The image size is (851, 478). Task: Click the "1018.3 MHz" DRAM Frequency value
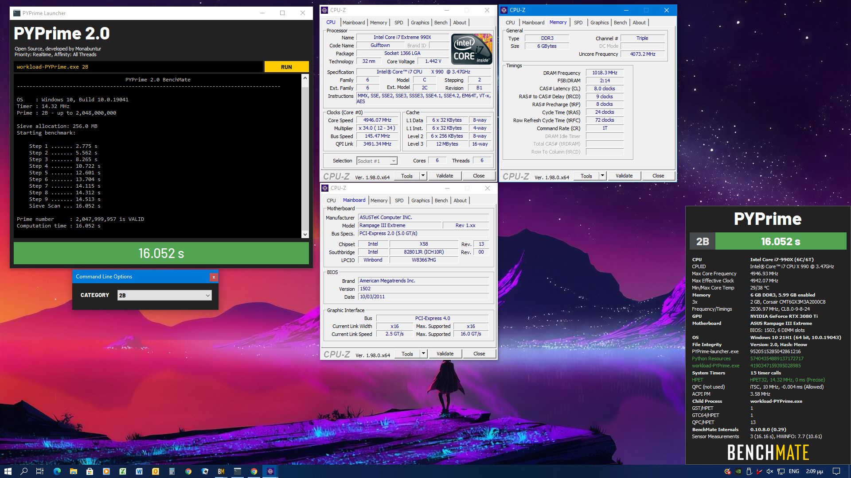coord(605,73)
